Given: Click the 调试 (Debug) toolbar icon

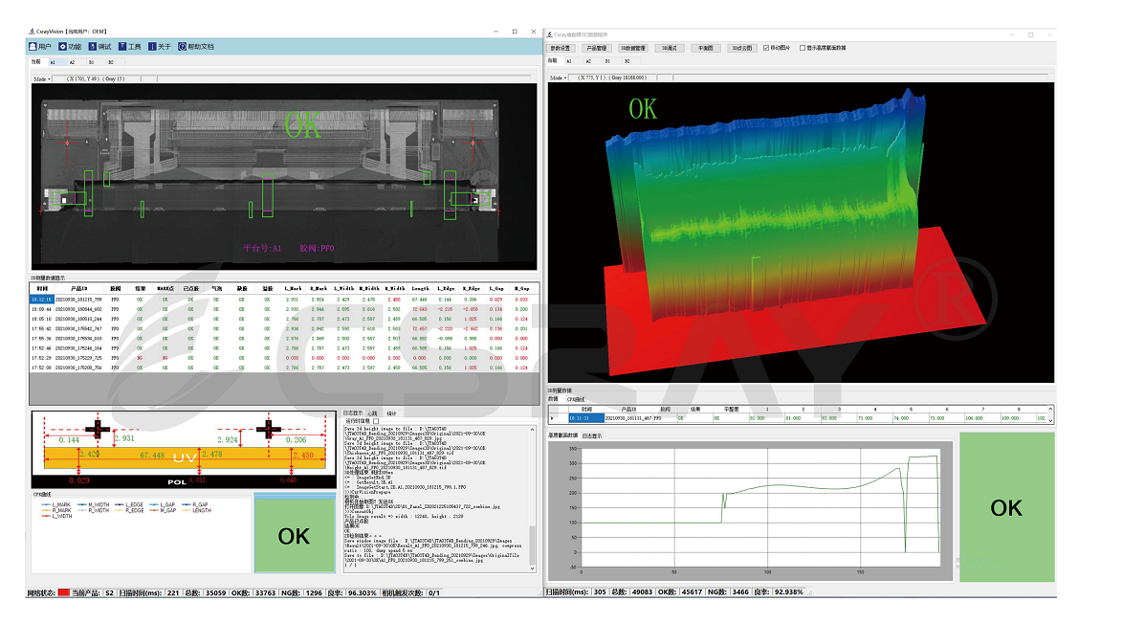Looking at the screenshot, I should [x=93, y=46].
